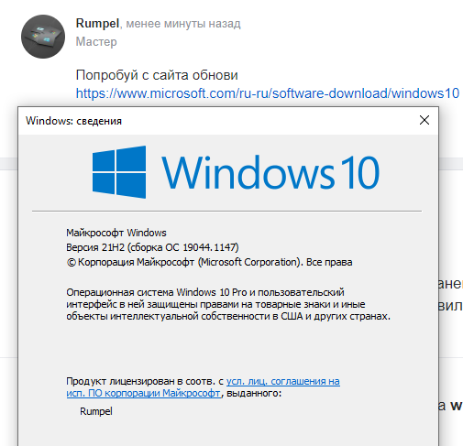Open the исп. ПО корпорации Майкрософт link
Image resolution: width=463 pixels, height=446 pixels.
pos(143,393)
